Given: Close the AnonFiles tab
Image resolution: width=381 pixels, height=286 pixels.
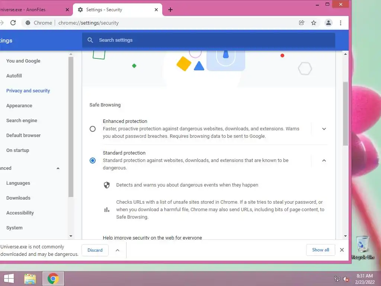Looking at the screenshot, I should (x=67, y=10).
